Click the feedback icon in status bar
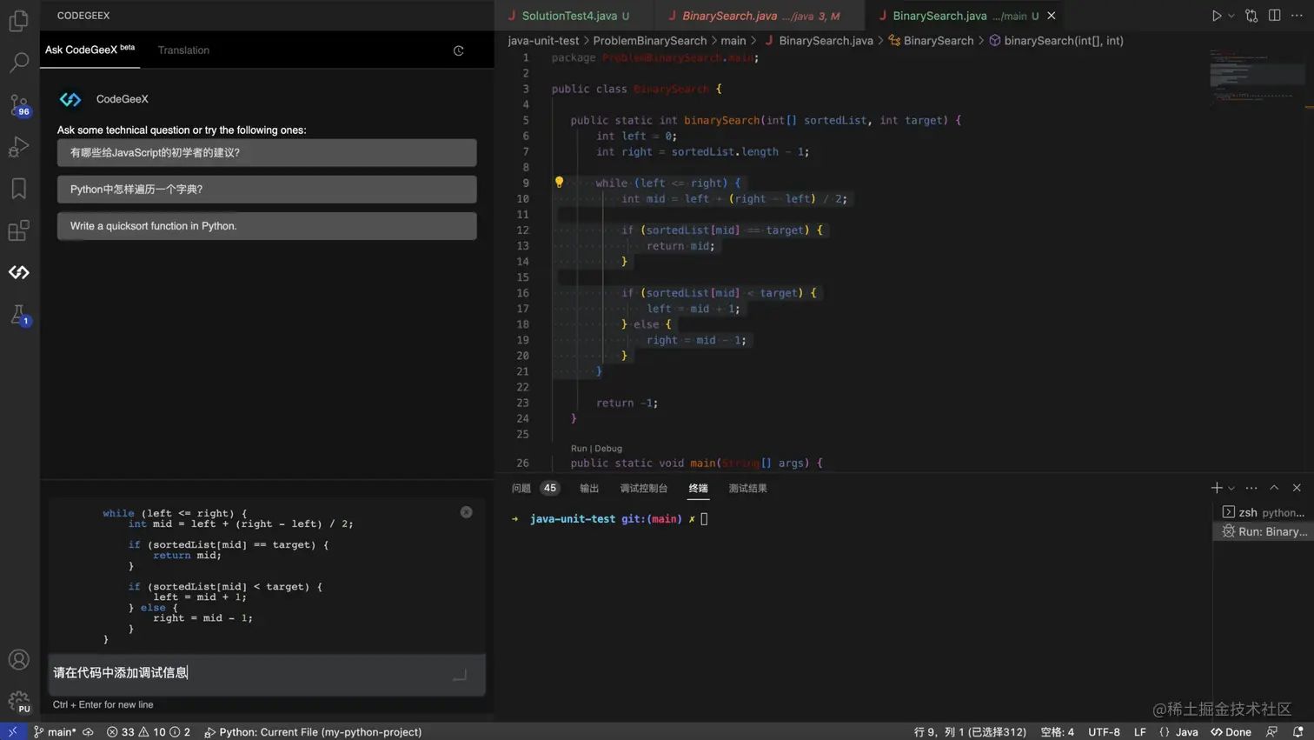This screenshot has width=1314, height=740. click(1272, 732)
